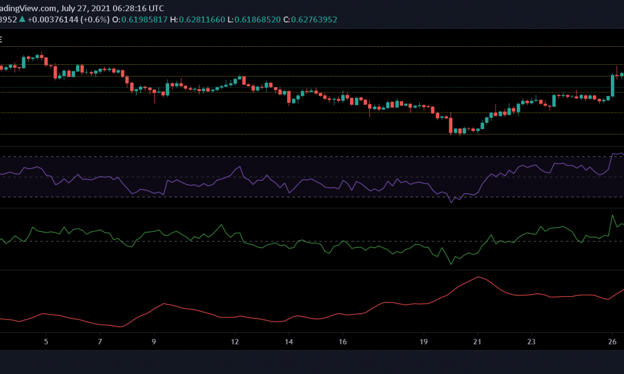
Task: Click the low price value L:0.61868520
Action: coord(254,19)
